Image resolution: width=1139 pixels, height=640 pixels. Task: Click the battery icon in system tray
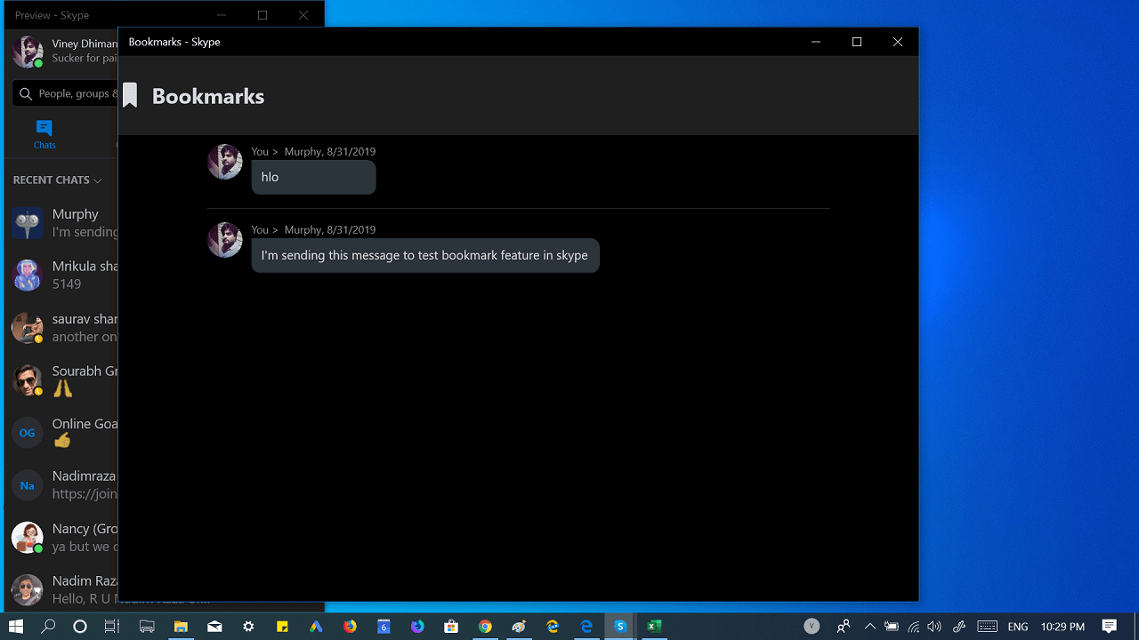pyautogui.click(x=892, y=627)
